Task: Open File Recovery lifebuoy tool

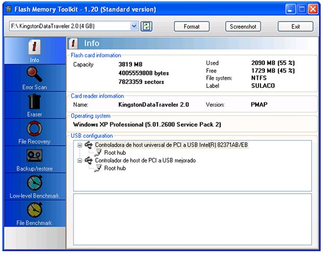Action: point(34,132)
